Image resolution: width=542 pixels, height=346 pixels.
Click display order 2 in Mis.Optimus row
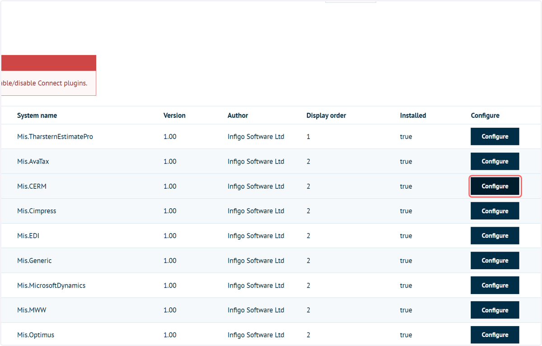pos(308,335)
